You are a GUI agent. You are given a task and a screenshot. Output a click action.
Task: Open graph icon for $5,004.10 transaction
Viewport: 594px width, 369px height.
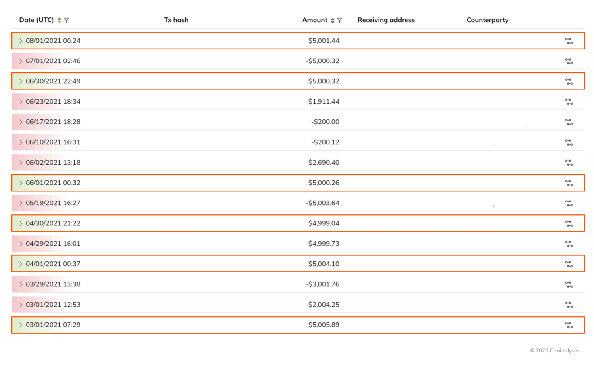[569, 264]
